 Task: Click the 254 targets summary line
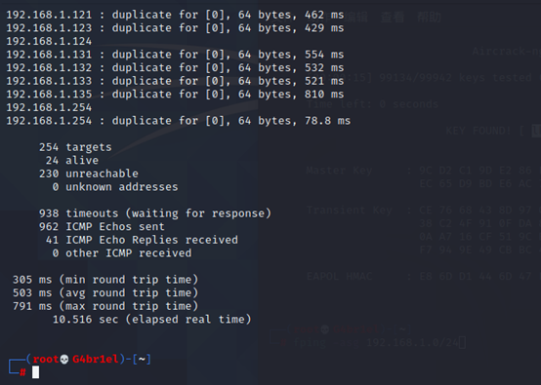tap(75, 147)
